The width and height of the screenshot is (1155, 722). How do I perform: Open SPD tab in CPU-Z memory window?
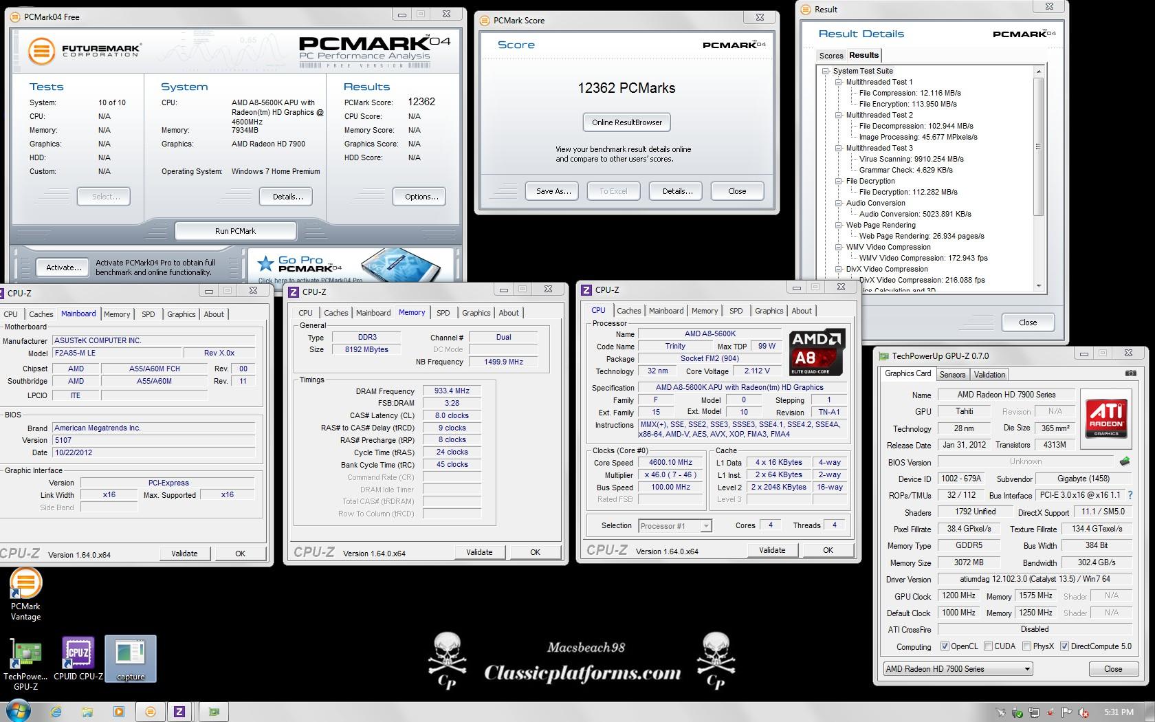pyautogui.click(x=443, y=313)
